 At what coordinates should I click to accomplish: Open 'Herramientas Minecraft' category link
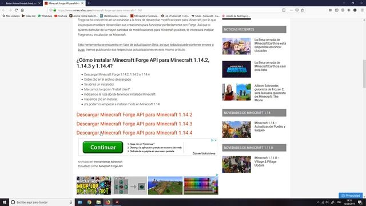point(108,161)
